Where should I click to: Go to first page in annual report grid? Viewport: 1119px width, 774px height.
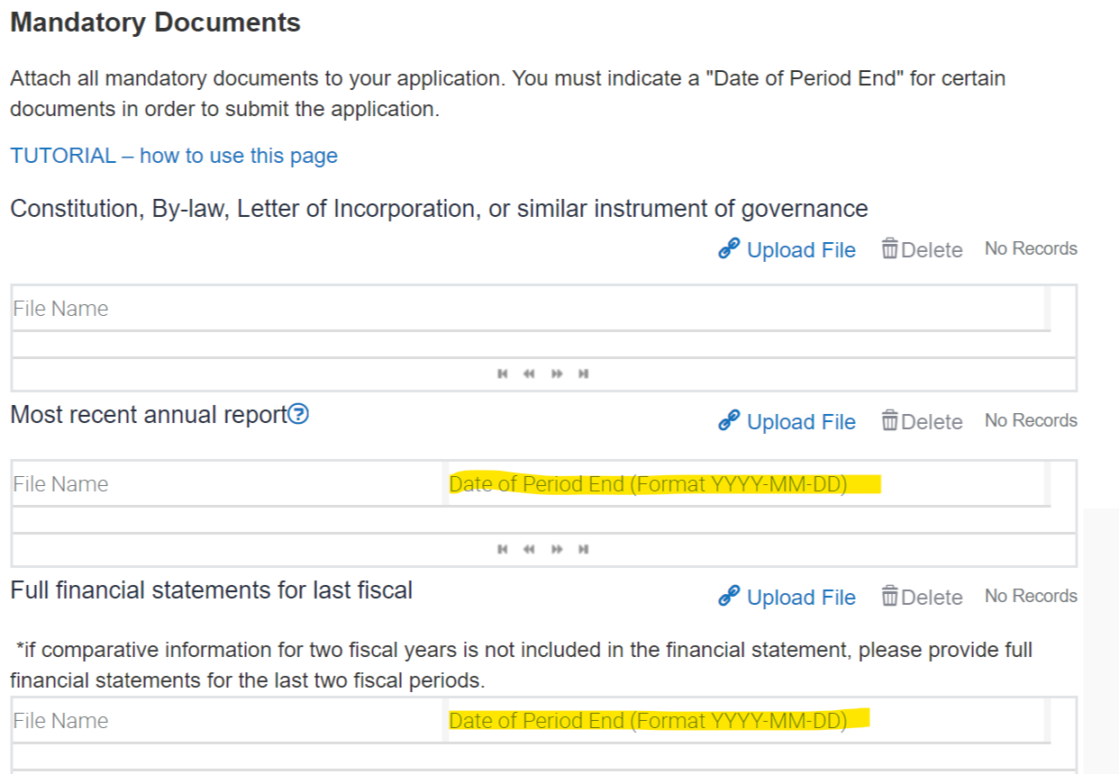502,550
